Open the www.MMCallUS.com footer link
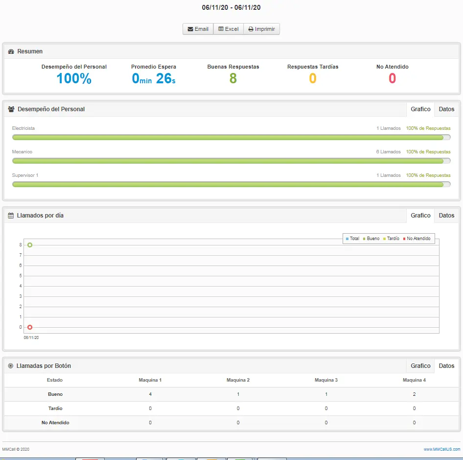This screenshot has height=460, width=463. [x=441, y=449]
